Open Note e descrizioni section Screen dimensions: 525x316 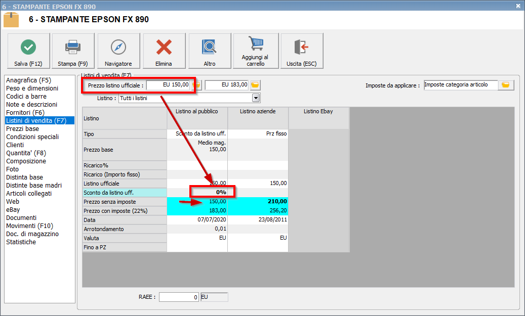(31, 104)
